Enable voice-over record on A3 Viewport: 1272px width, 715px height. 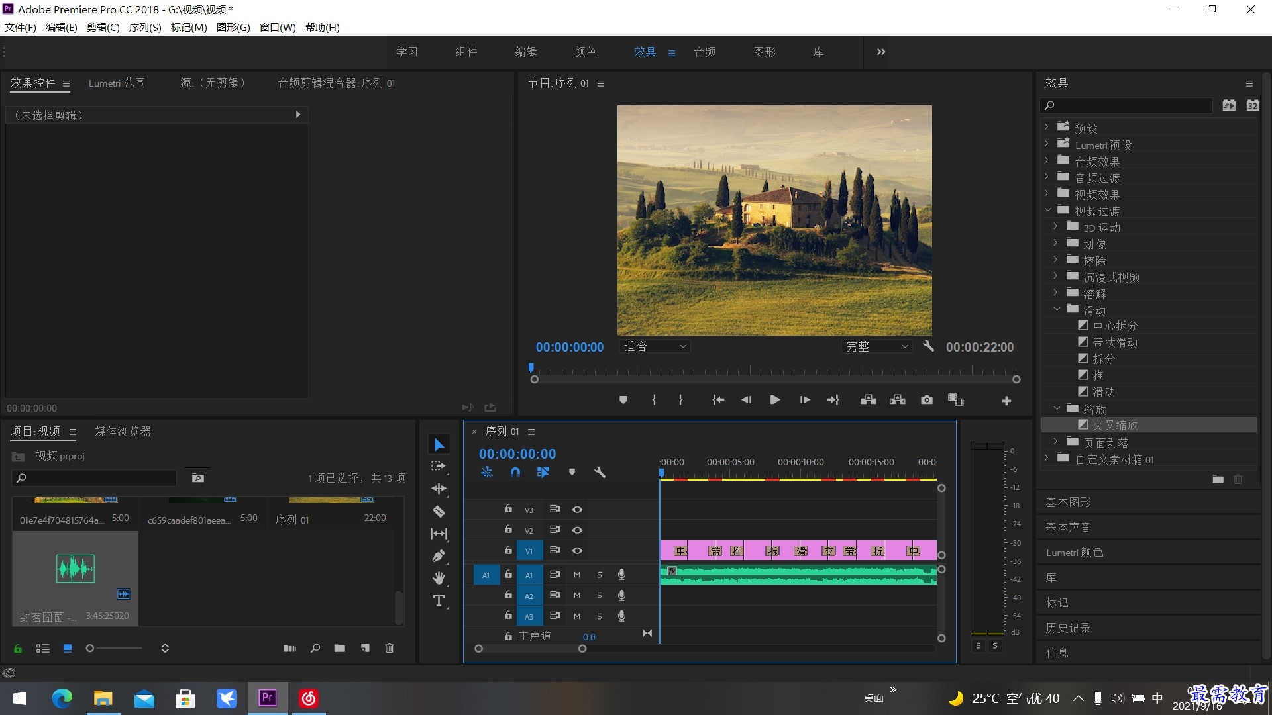click(x=621, y=616)
